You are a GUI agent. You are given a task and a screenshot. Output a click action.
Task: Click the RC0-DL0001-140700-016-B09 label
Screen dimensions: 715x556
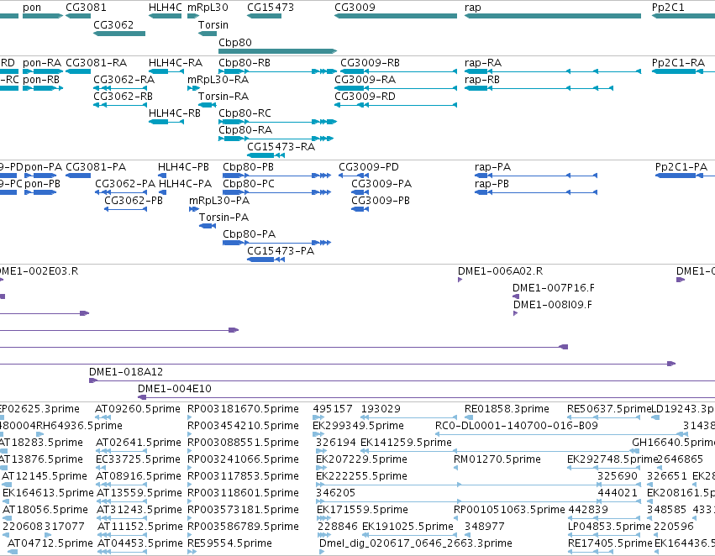point(517,425)
